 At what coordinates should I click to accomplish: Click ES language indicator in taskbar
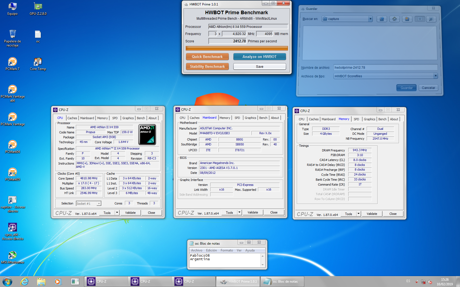(408, 281)
